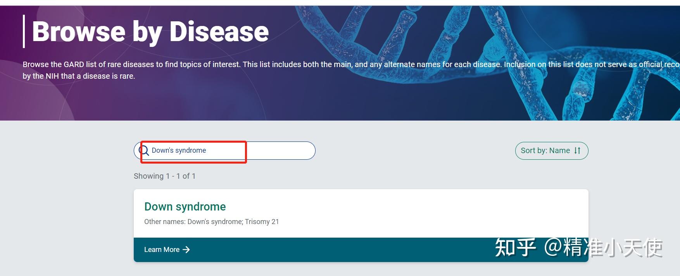Click the "Showing 1 - 1 of 1" text
The height and width of the screenshot is (276, 680).
point(164,176)
